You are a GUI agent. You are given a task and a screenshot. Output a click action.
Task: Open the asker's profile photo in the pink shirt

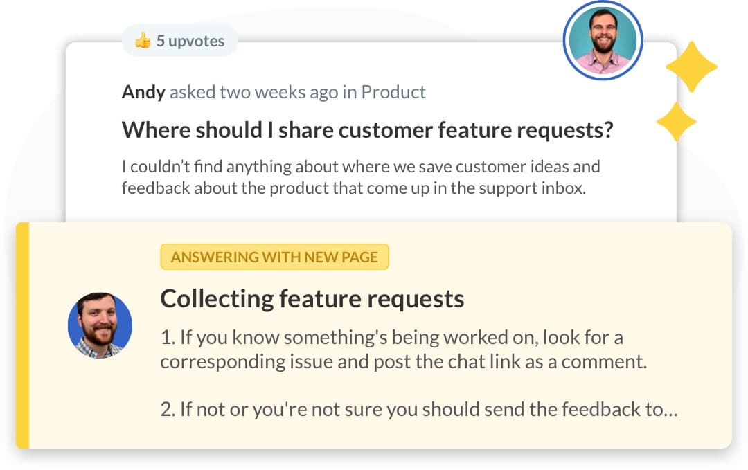point(603,41)
